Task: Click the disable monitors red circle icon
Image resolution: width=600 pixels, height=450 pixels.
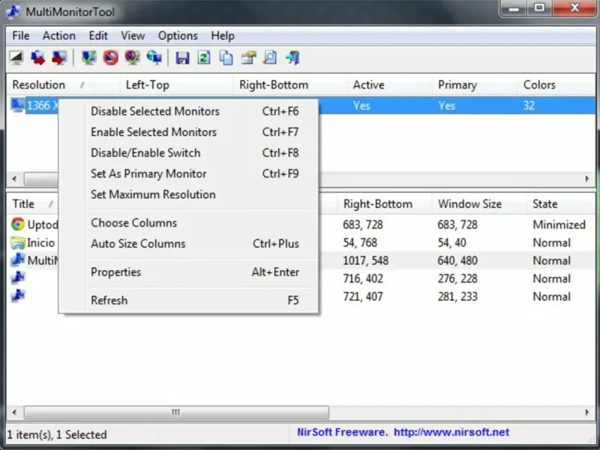Action: pyautogui.click(x=110, y=58)
